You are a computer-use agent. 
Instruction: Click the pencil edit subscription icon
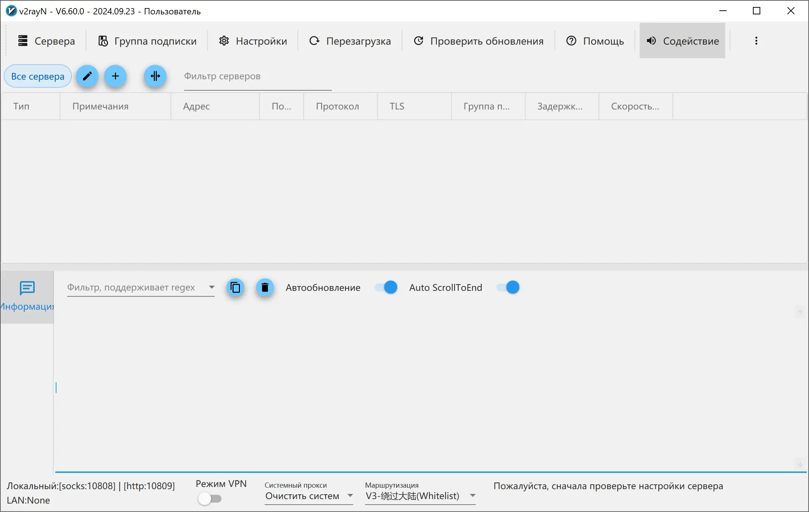[x=87, y=76]
